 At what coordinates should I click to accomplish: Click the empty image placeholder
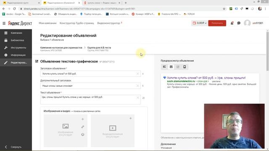[x=66, y=130]
